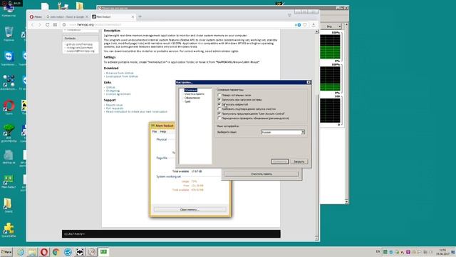Image resolution: width=456 pixels, height=257 pixels.
Task: Click the "Pull requests" link
Action: click(x=114, y=109)
